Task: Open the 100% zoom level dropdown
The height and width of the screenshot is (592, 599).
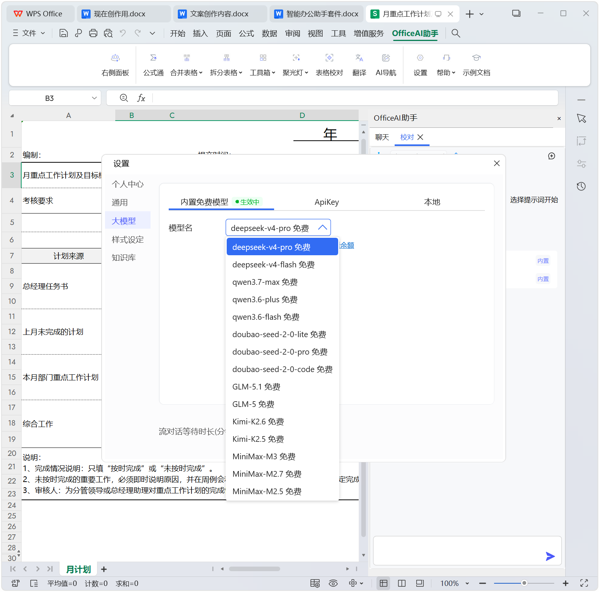Action: [467, 583]
